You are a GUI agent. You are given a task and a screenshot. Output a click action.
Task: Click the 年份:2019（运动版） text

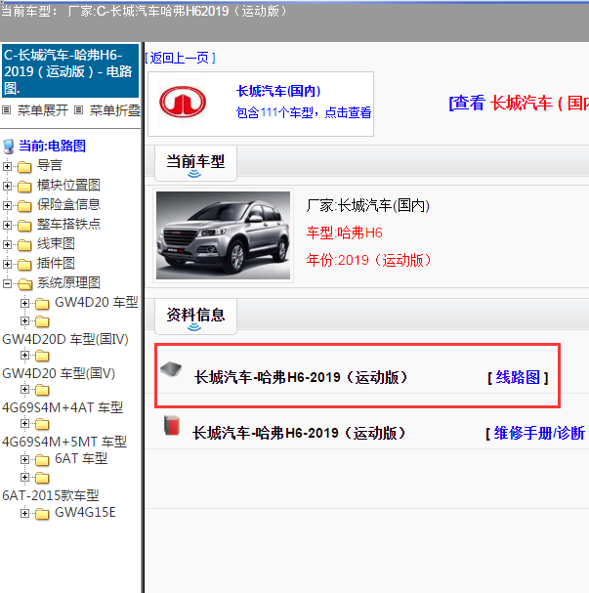(x=368, y=260)
